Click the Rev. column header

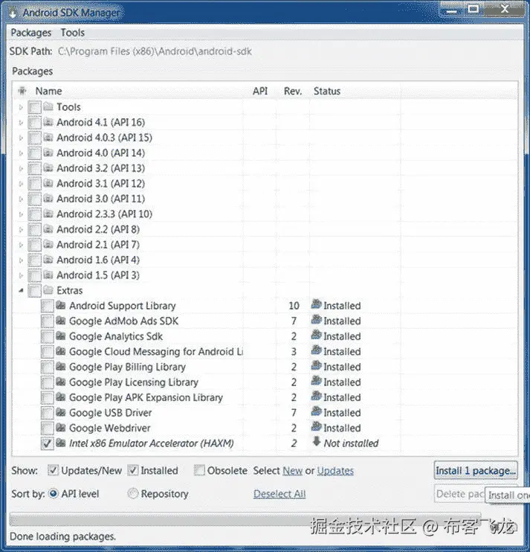[x=293, y=92]
